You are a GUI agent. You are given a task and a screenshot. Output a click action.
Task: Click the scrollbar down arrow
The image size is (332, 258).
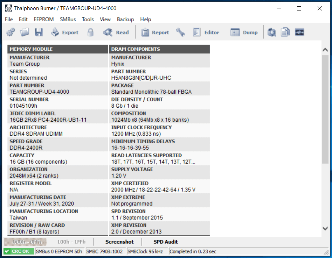(x=325, y=228)
